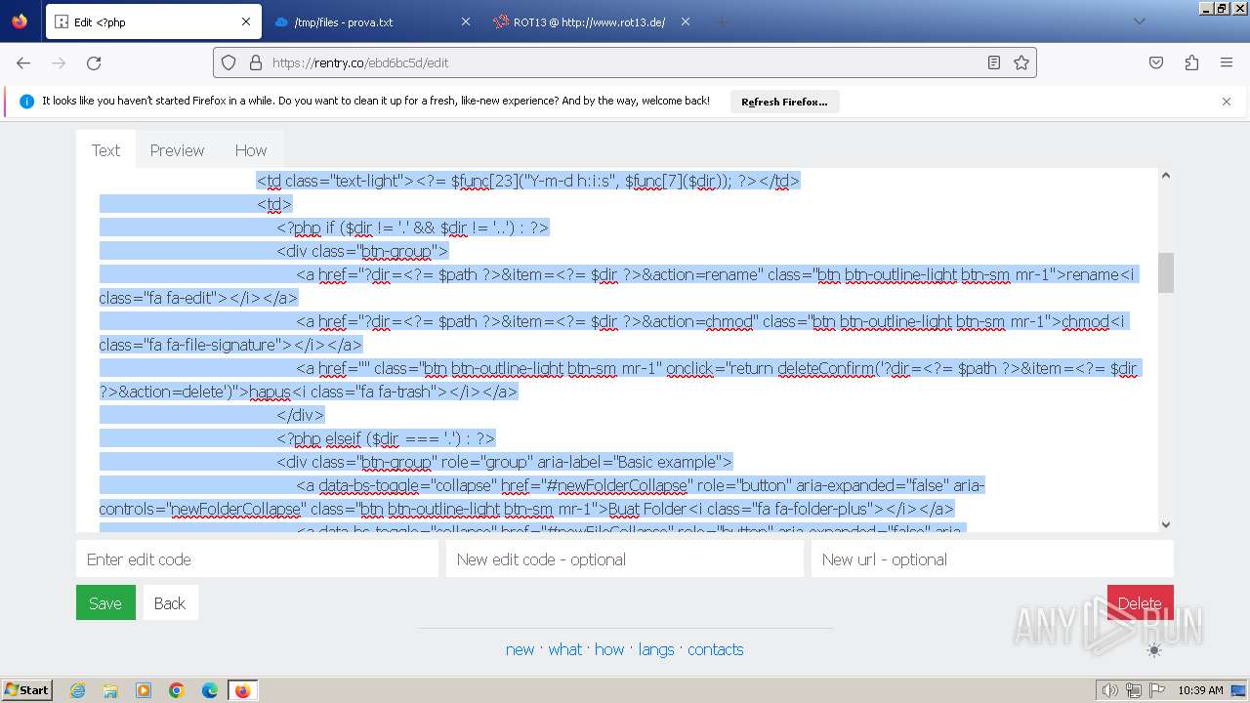
Task: Open the 'langs' footer link
Action: click(656, 649)
